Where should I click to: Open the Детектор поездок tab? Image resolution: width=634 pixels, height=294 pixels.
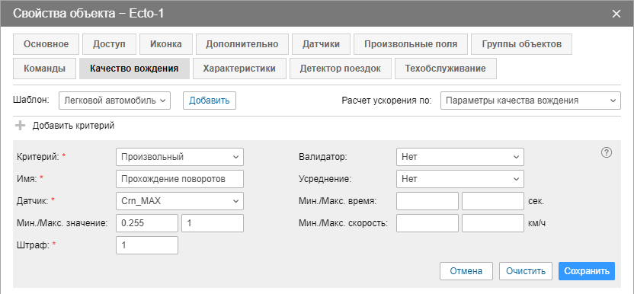coord(341,69)
